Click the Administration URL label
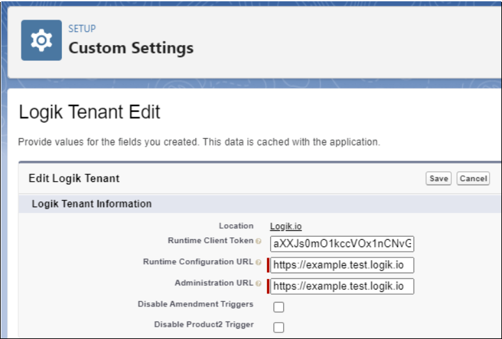The image size is (502, 339). click(x=214, y=283)
